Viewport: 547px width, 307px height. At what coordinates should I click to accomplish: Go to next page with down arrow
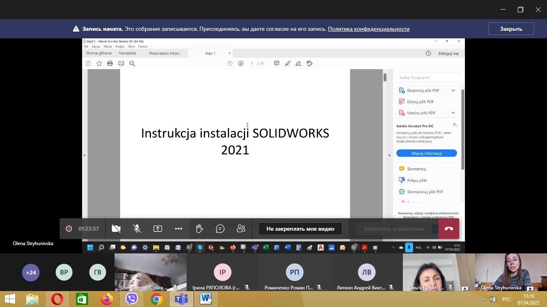click(x=241, y=63)
